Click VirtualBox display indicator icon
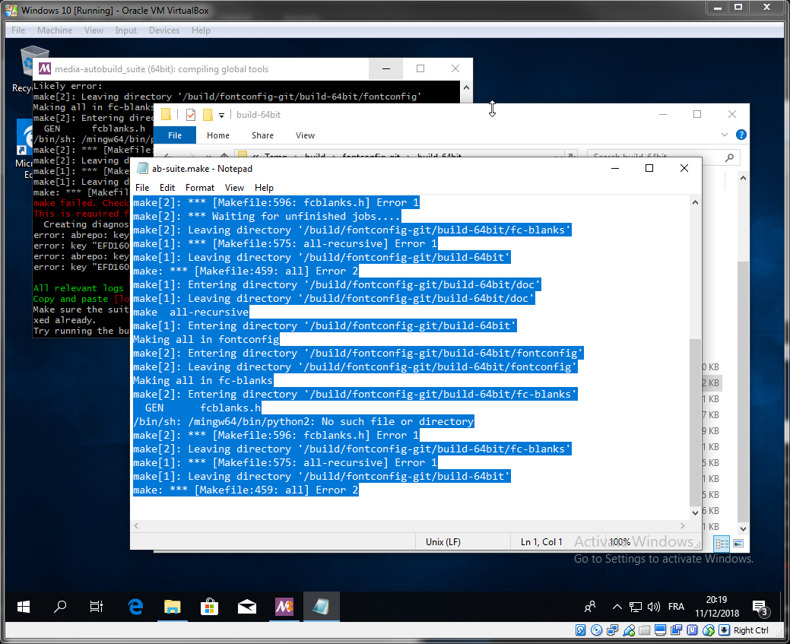790x644 pixels. click(x=661, y=630)
